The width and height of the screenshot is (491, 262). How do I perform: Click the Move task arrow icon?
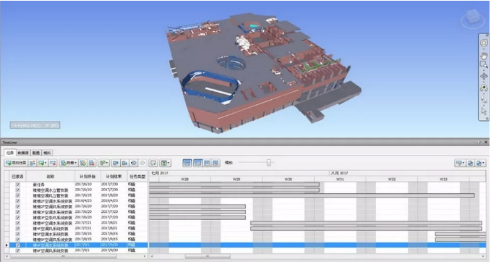[x=133, y=163]
